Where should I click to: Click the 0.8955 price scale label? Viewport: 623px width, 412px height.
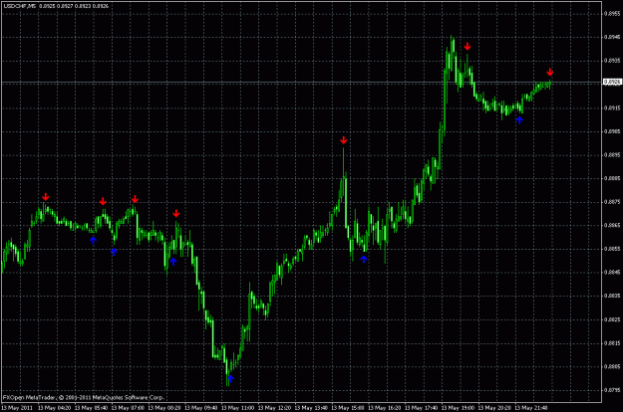[x=612, y=14]
